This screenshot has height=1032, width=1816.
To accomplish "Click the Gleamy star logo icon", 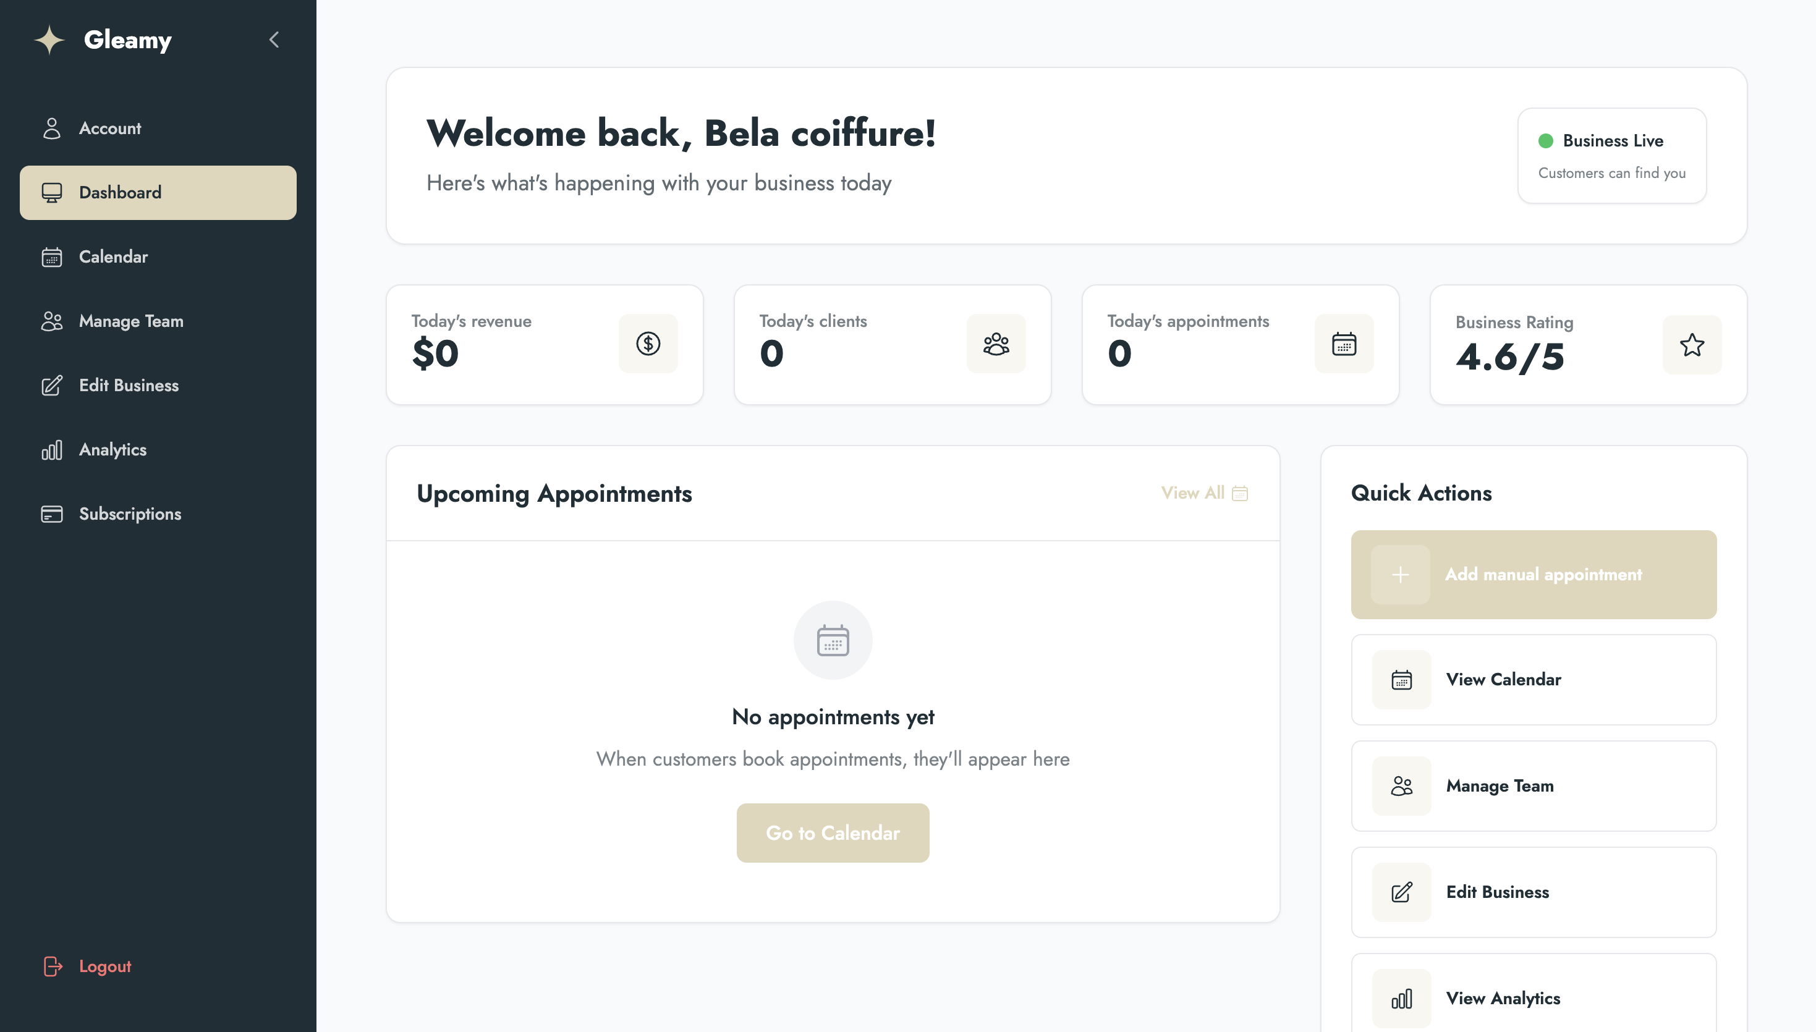I will 49,40.
